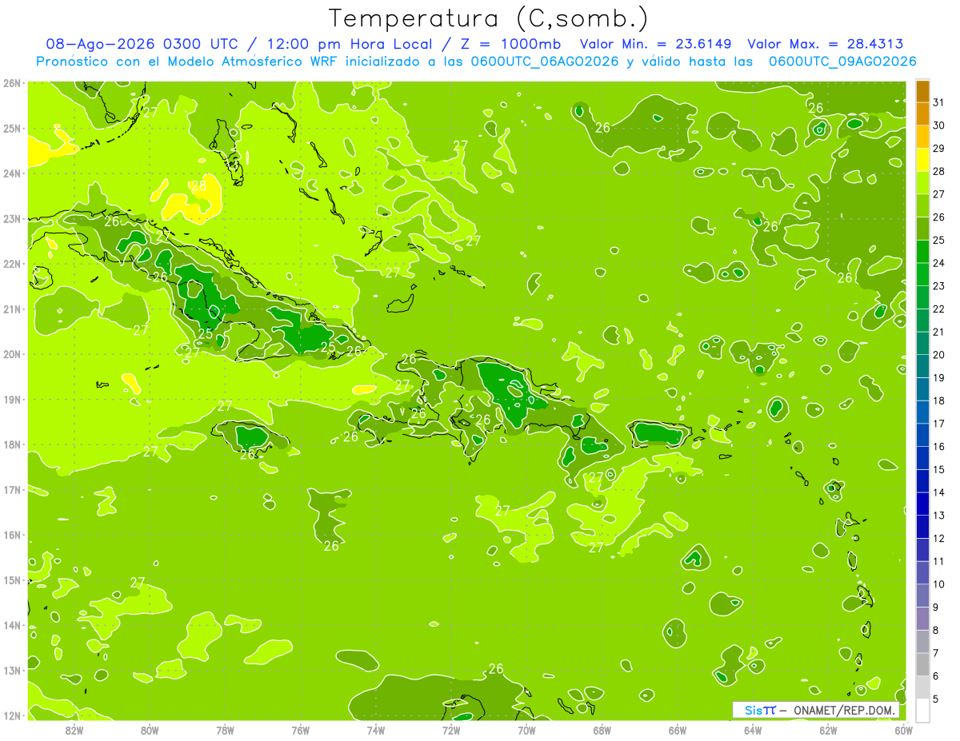Click the legend value "20"
The width and height of the screenshot is (960, 741).
[x=939, y=355]
